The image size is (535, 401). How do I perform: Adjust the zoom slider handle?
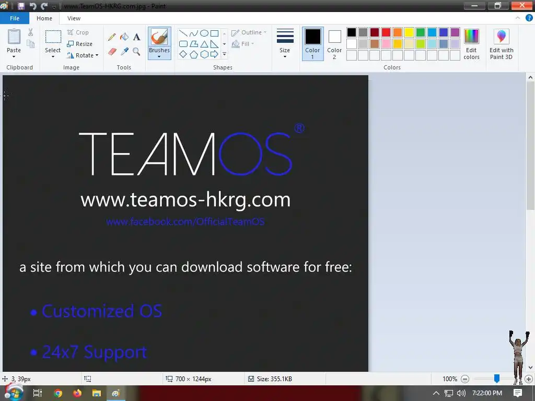coord(497,378)
